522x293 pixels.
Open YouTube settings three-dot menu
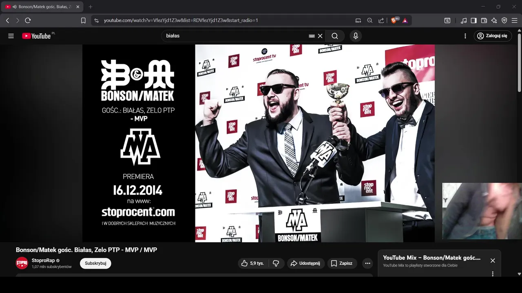click(465, 36)
